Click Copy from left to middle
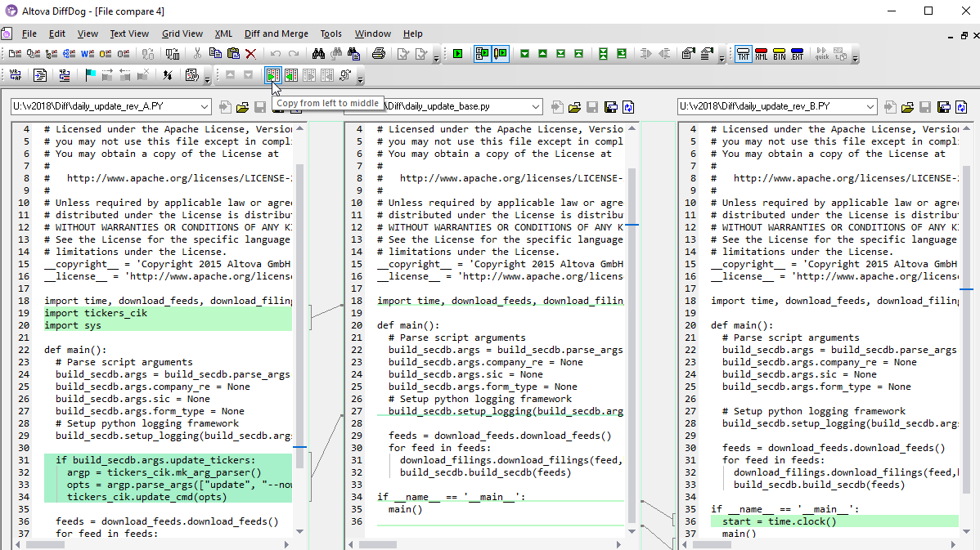 pyautogui.click(x=273, y=77)
